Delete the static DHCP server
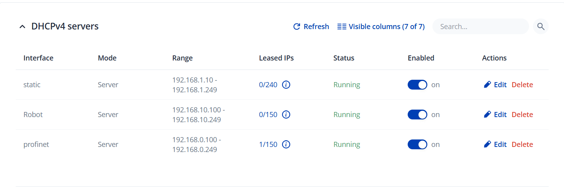Screen dimensions: 564x187 (522, 85)
